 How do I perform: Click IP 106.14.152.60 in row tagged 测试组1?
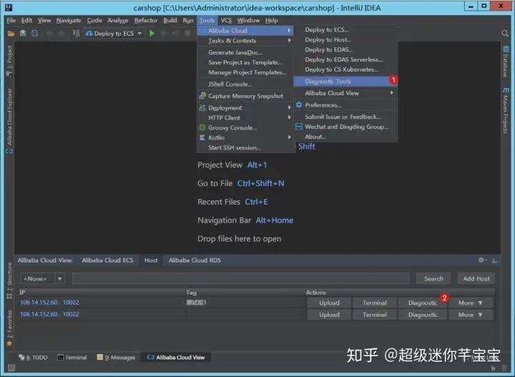(x=39, y=303)
